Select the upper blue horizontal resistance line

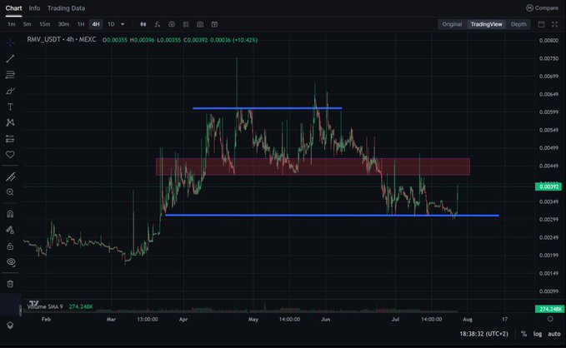pyautogui.click(x=267, y=108)
